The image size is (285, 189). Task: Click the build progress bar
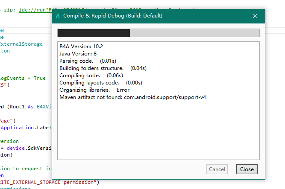(158, 33)
